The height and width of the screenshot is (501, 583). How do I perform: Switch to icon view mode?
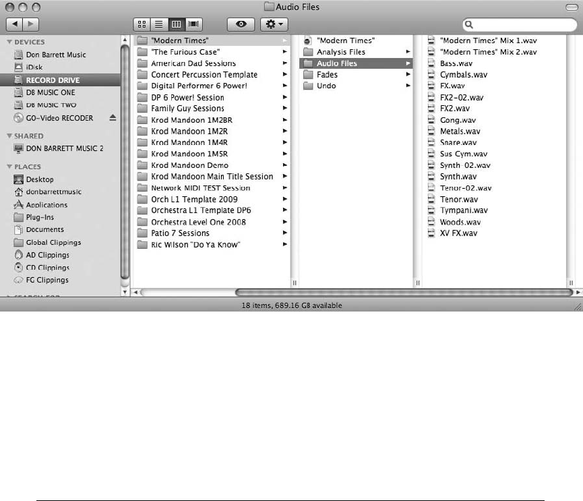tap(142, 24)
